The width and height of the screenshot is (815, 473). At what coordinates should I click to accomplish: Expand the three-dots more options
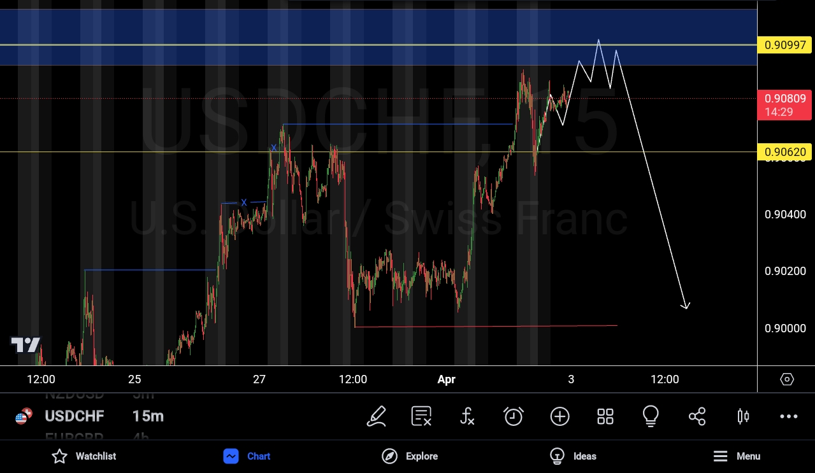[x=788, y=416]
